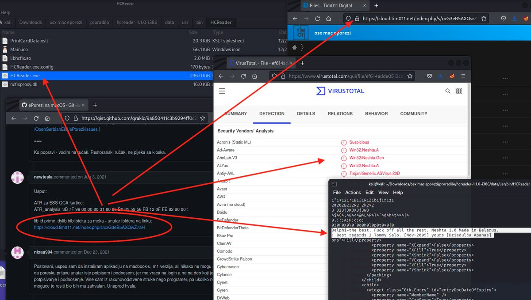The image size is (531, 300).
Task: Click newtesla's avatar in gist comments
Action: [x=18, y=177]
